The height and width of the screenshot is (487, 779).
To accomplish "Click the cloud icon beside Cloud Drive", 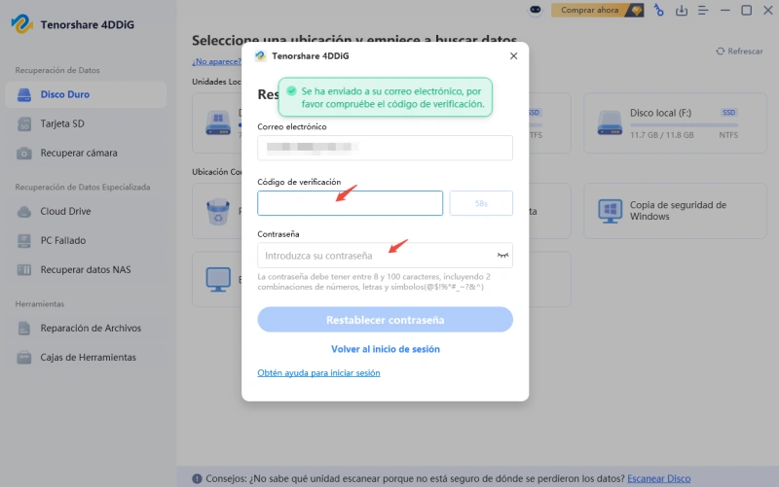I will tap(23, 212).
